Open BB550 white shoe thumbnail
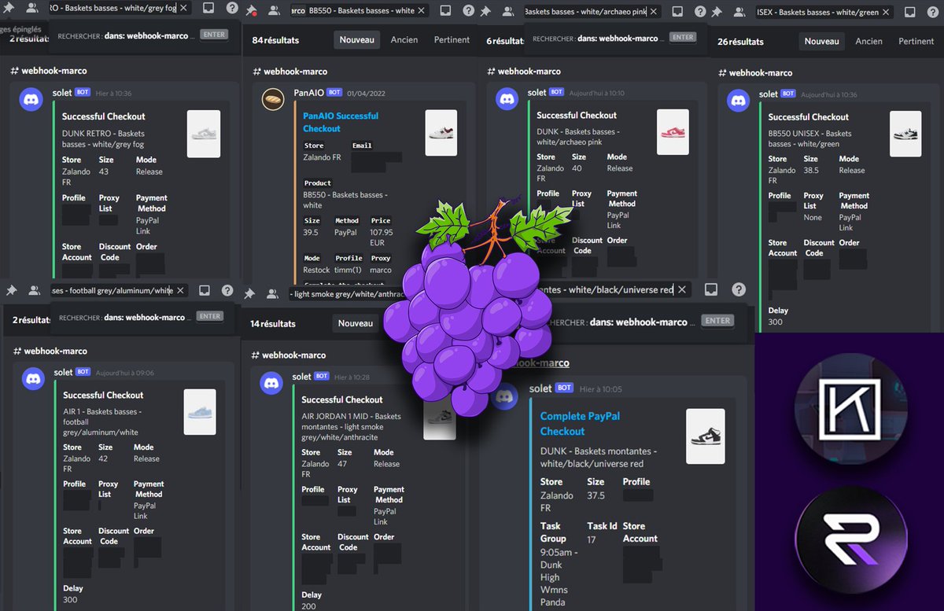 coord(441,133)
